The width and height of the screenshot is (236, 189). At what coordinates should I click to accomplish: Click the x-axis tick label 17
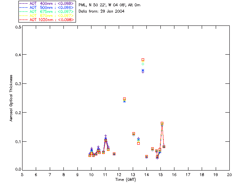pyautogui.click(x=188, y=175)
